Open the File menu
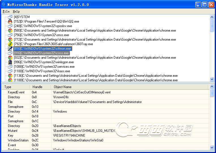Image resolution: width=216 pixels, height=153 pixels. [x=6, y=11]
